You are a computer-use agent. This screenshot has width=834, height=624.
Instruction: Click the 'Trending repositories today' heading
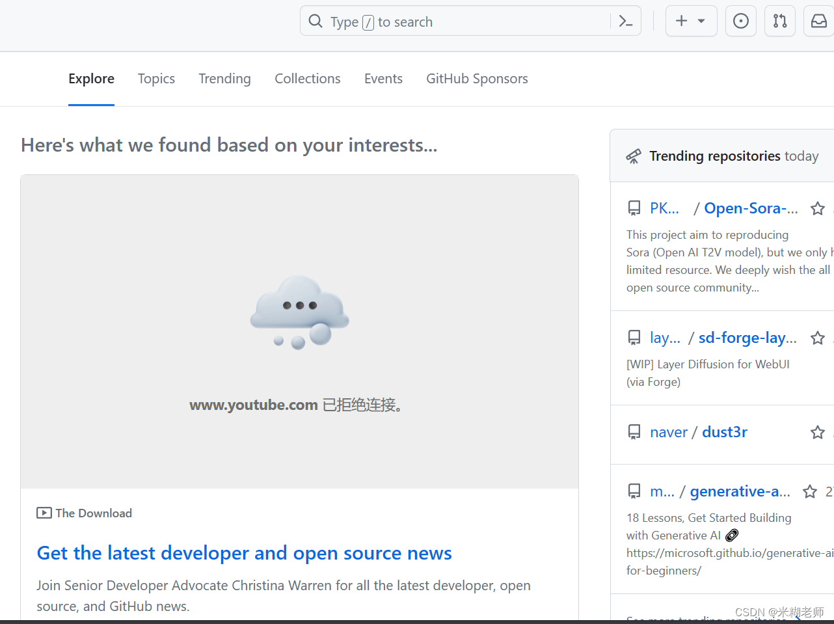[734, 156]
